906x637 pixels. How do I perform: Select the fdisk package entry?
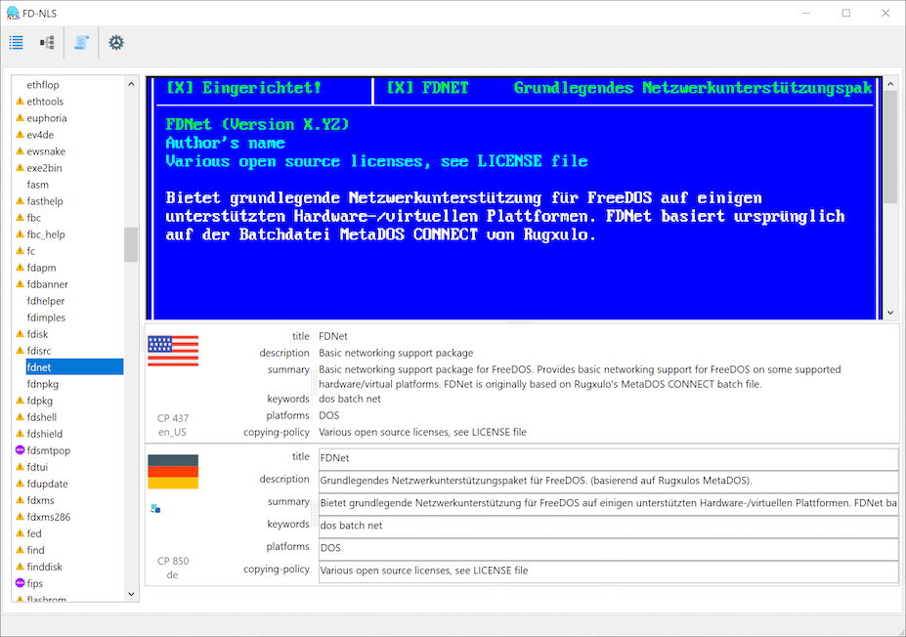pyautogui.click(x=37, y=334)
